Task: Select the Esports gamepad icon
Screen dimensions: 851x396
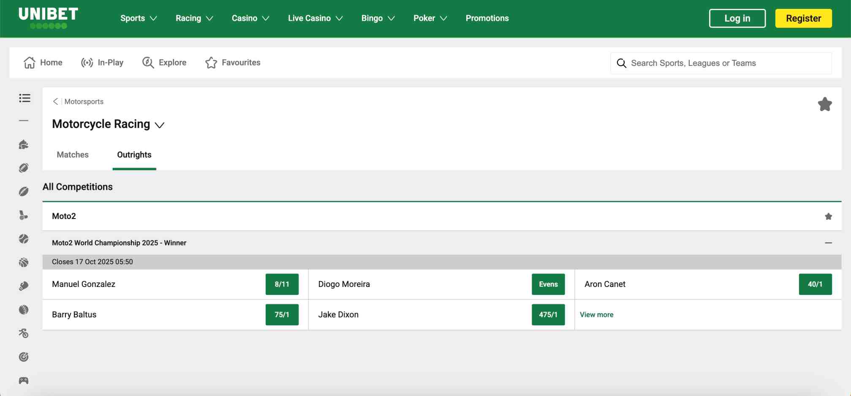Action: pos(24,380)
